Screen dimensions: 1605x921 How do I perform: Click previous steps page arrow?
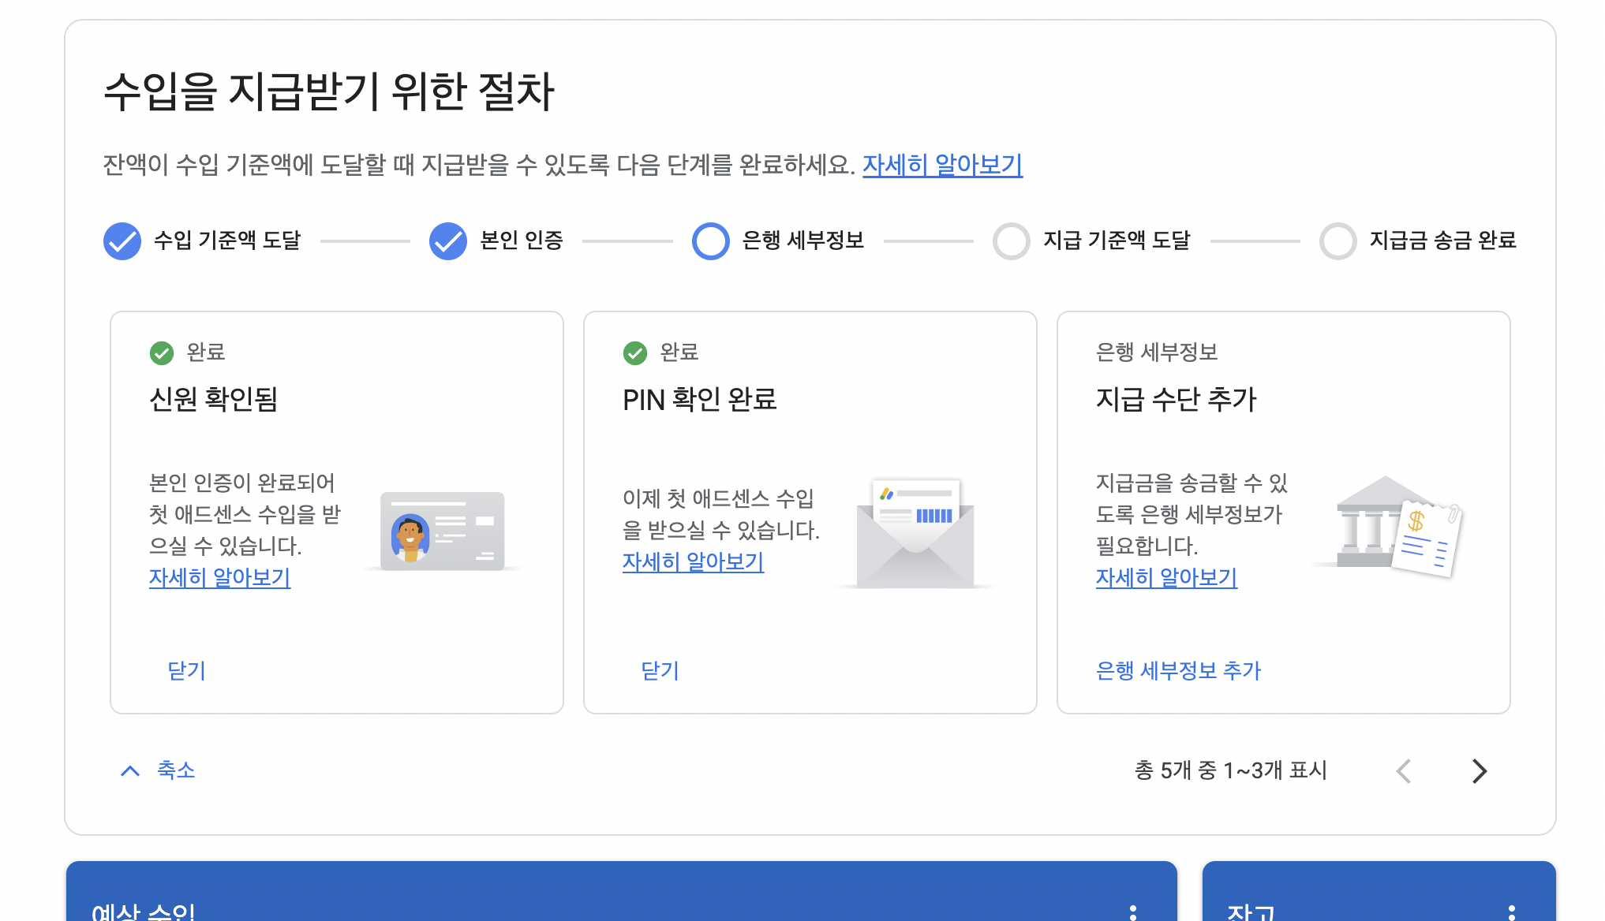coord(1404,770)
